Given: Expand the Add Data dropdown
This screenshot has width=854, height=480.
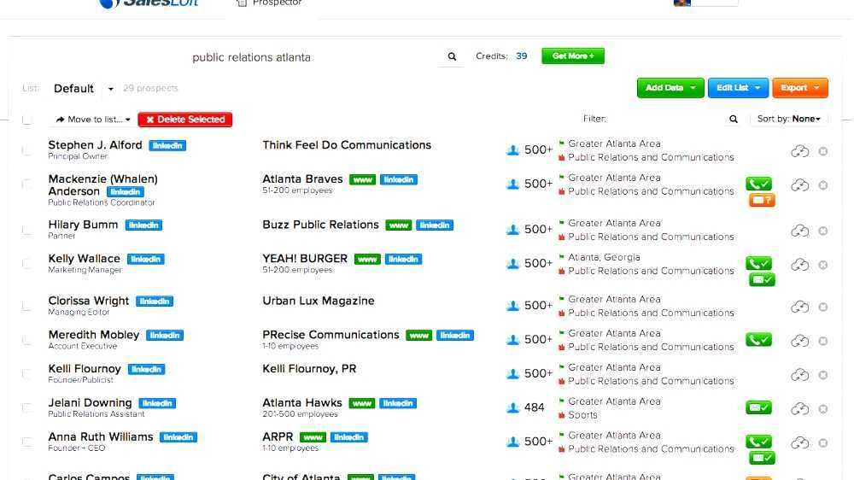Looking at the screenshot, I should [x=670, y=88].
